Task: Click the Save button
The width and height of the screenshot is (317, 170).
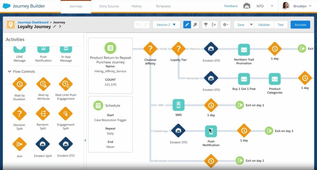Action: pos(241,25)
